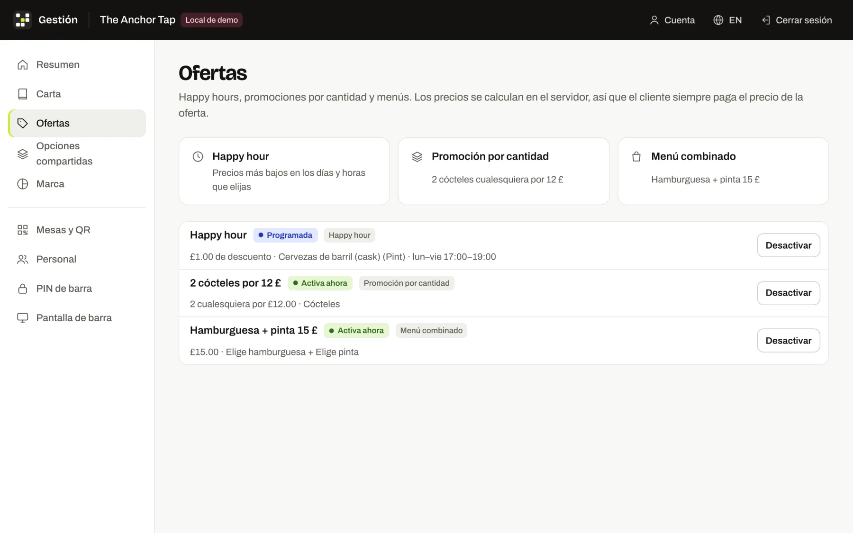Select Ofertas in the sidebar
The height and width of the screenshot is (533, 853).
click(77, 123)
